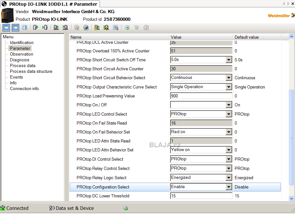
Task: Click the On Fail State Read value 16
Action: (201, 123)
